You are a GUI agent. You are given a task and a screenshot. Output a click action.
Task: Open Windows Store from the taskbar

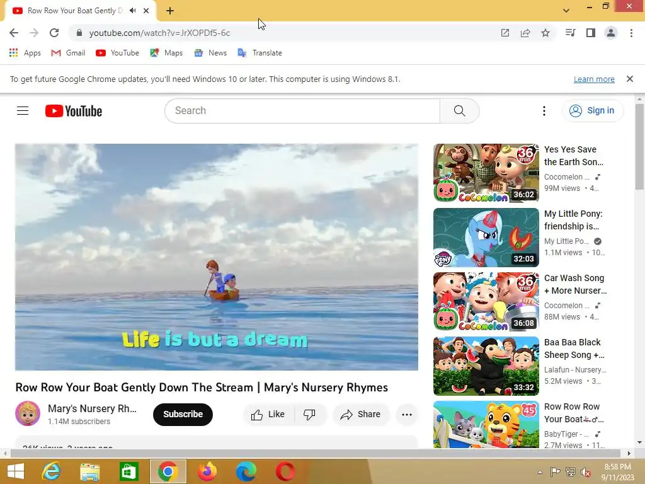(128, 471)
